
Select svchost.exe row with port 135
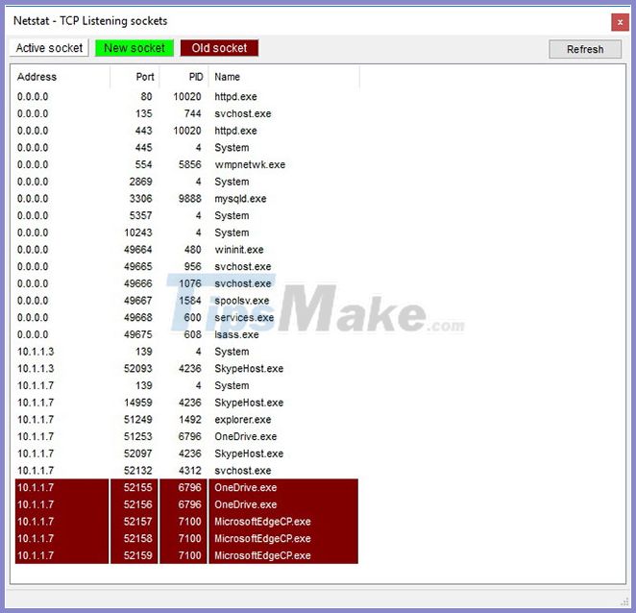[x=186, y=113]
